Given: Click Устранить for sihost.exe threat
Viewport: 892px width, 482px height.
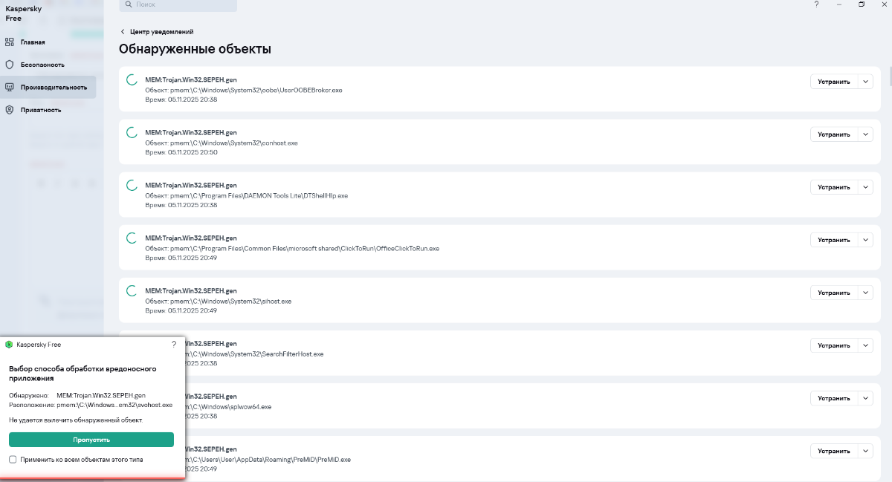Looking at the screenshot, I should (833, 293).
